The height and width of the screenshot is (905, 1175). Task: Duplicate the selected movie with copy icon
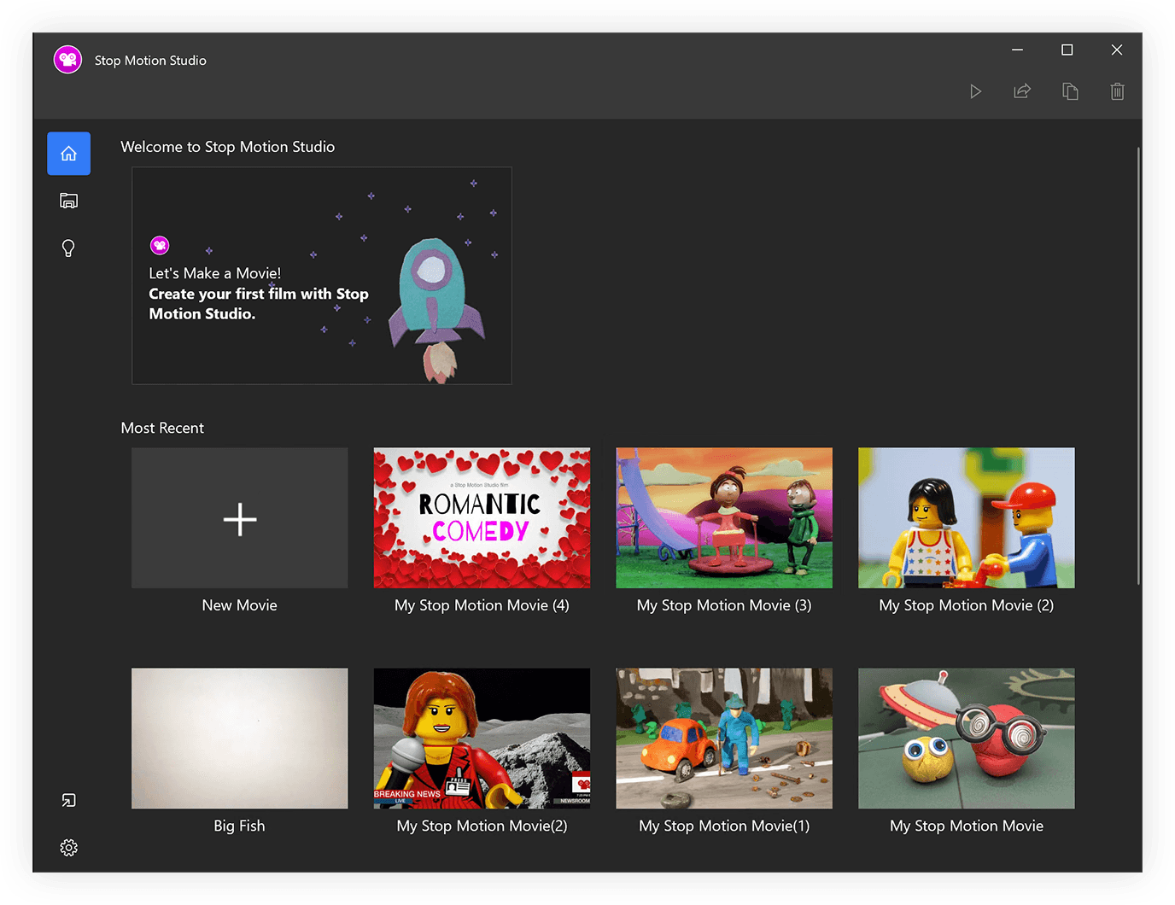coord(1070,91)
